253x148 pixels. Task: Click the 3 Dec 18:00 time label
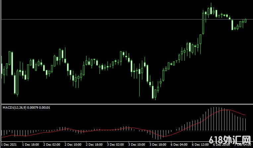(x=158, y=145)
